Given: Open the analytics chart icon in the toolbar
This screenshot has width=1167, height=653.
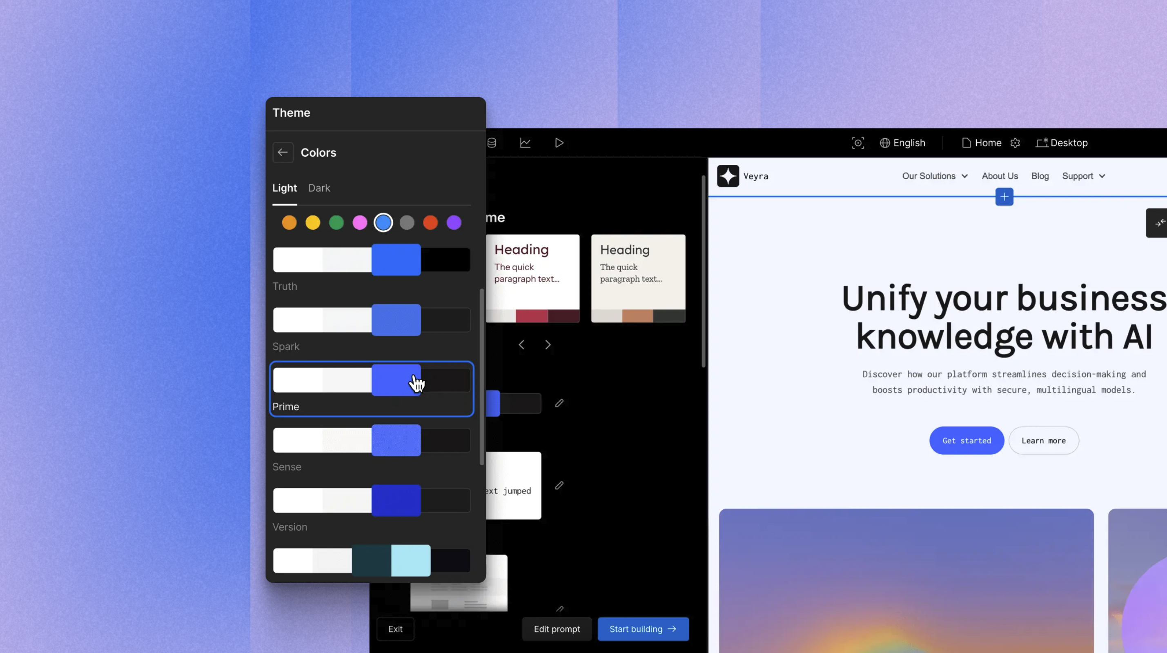Looking at the screenshot, I should pos(526,143).
